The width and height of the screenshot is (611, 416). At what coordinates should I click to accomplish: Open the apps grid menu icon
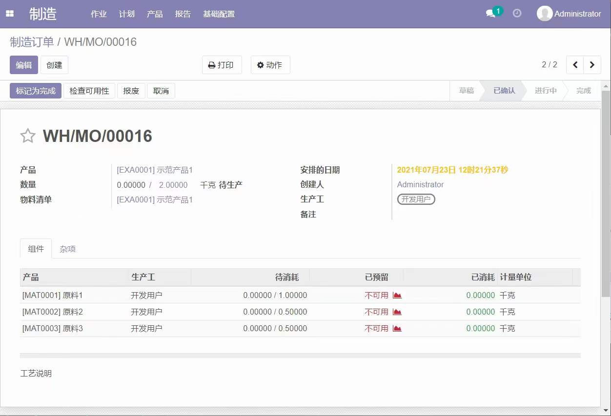10,14
